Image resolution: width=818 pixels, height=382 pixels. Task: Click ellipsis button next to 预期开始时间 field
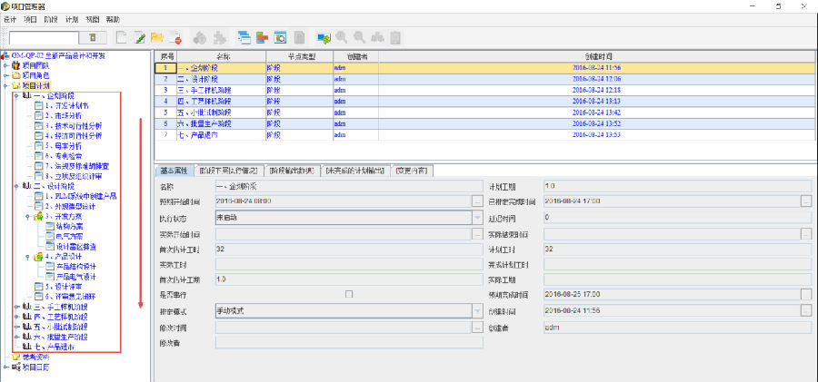477,201
